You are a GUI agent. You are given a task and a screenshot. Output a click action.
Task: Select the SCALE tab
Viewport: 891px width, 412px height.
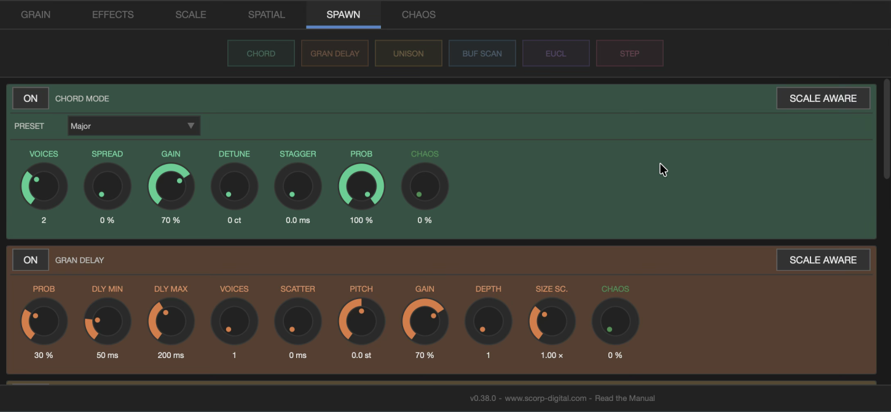(190, 14)
